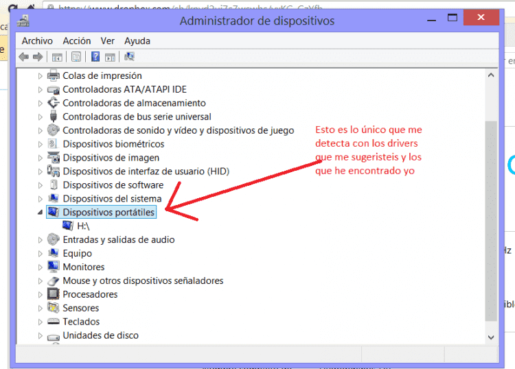Click the fingerprint icon of Dispositivos biométricos

[53, 143]
